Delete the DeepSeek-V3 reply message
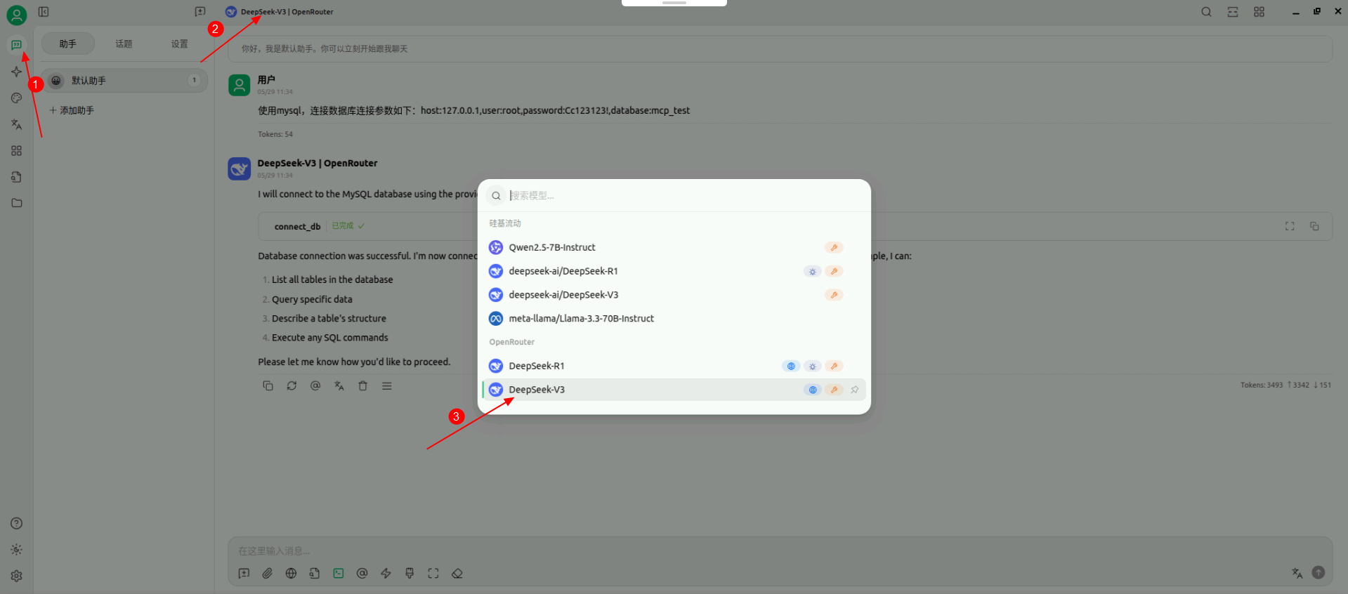The image size is (1348, 594). (363, 385)
